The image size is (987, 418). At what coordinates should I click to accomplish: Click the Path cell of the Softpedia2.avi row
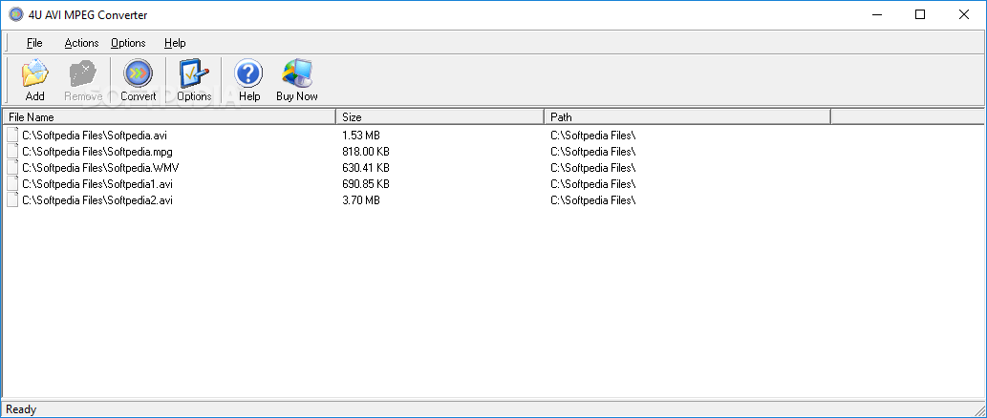593,200
